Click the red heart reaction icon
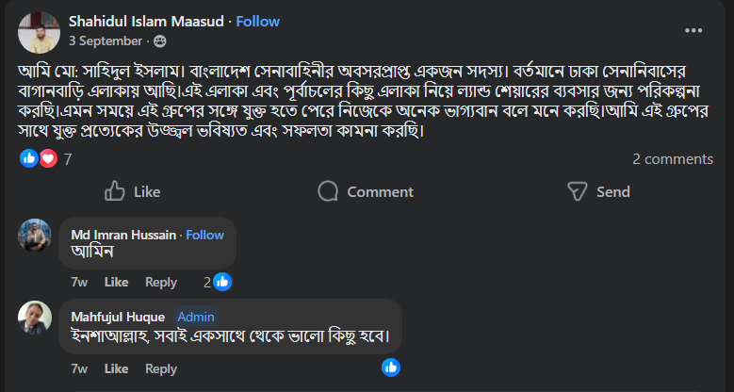The width and height of the screenshot is (734, 392). (48, 159)
